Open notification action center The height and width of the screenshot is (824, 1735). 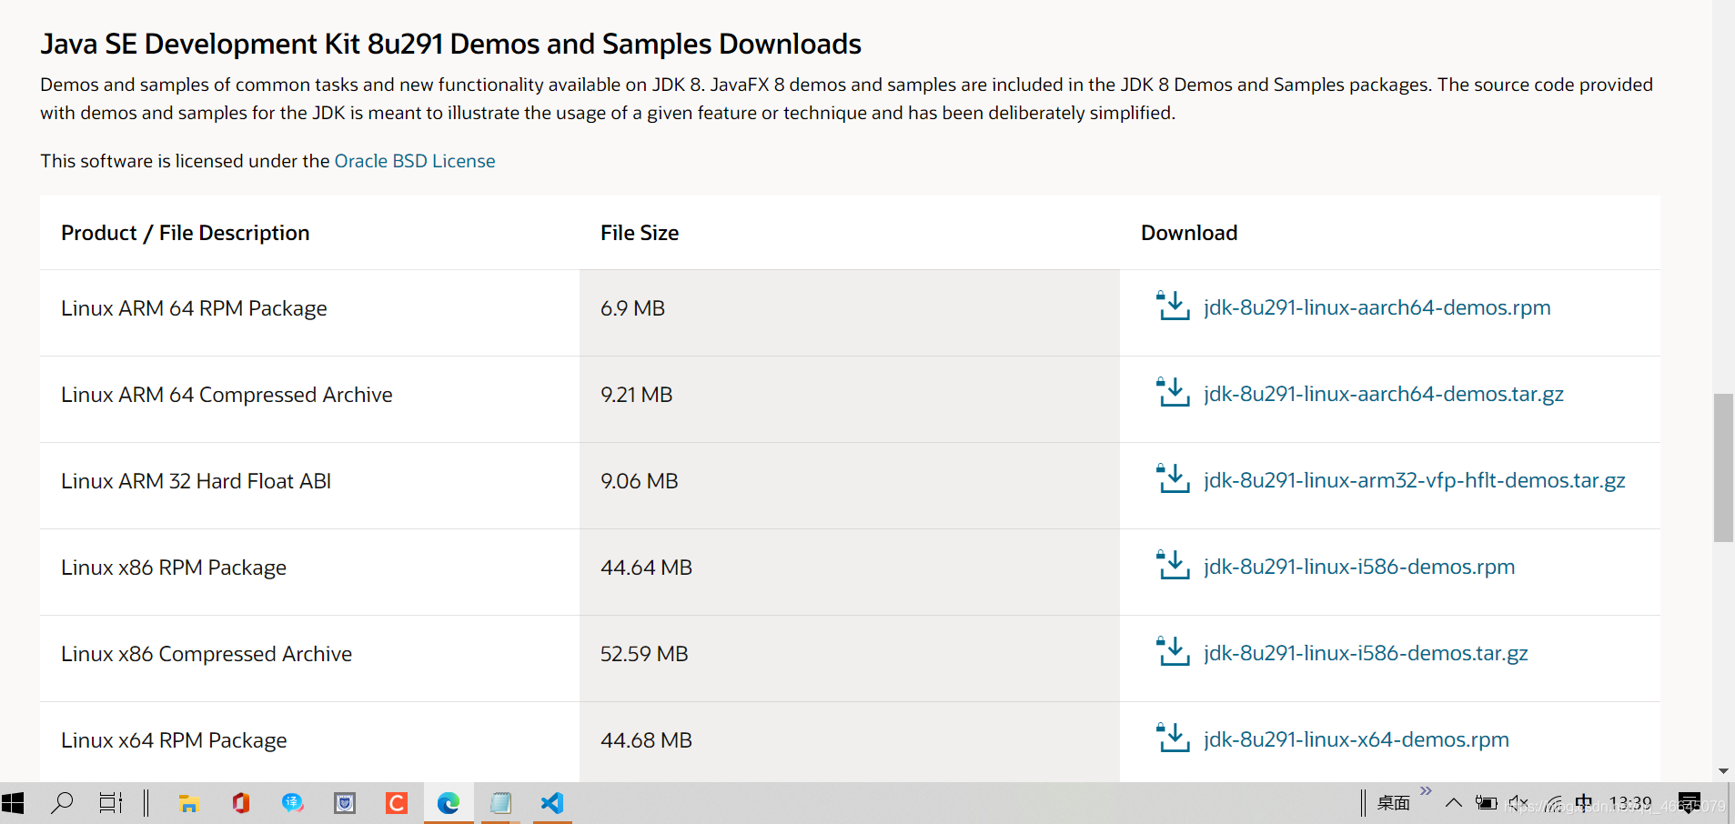1690,803
